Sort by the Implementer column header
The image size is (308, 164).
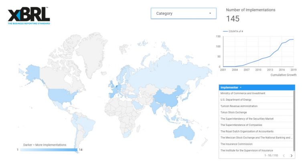click(x=229, y=87)
